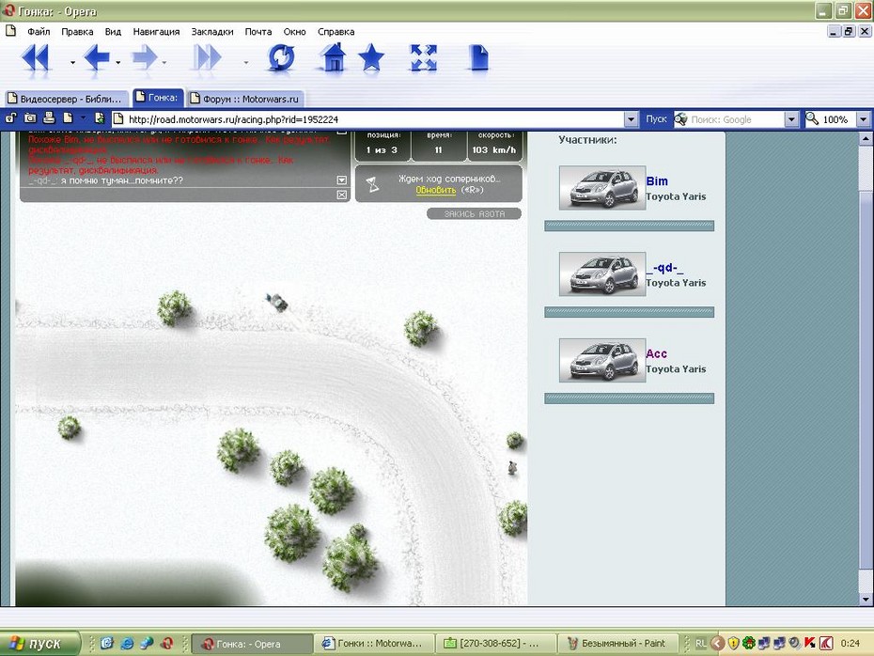874x656 pixels.
Task: Open participant _-qd-_ profile link
Action: point(664,268)
